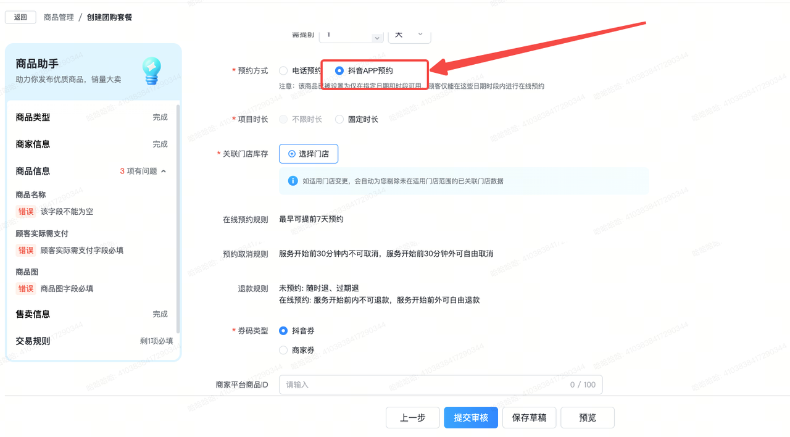Image resolution: width=790 pixels, height=437 pixels.
Task: Click the info icon in the store notice
Action: coord(293,181)
